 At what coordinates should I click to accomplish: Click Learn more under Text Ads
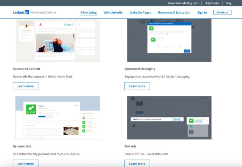(x=137, y=163)
